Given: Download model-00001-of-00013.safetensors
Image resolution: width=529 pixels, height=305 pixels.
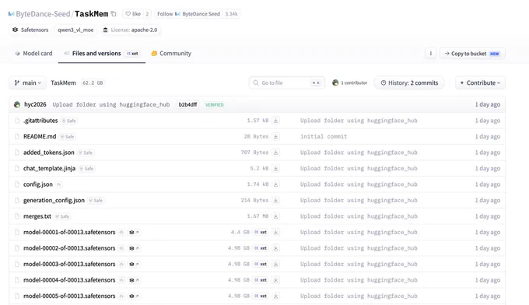Looking at the screenshot, I should [x=275, y=232].
